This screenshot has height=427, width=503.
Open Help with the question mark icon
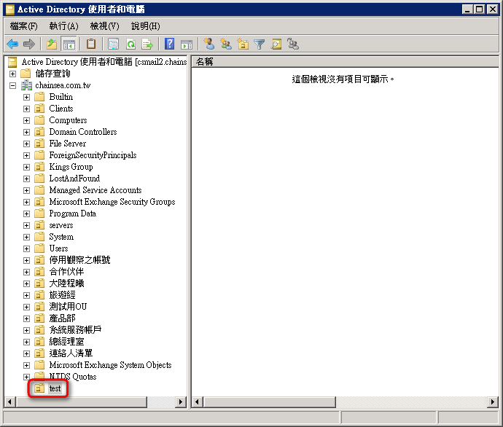pos(169,44)
